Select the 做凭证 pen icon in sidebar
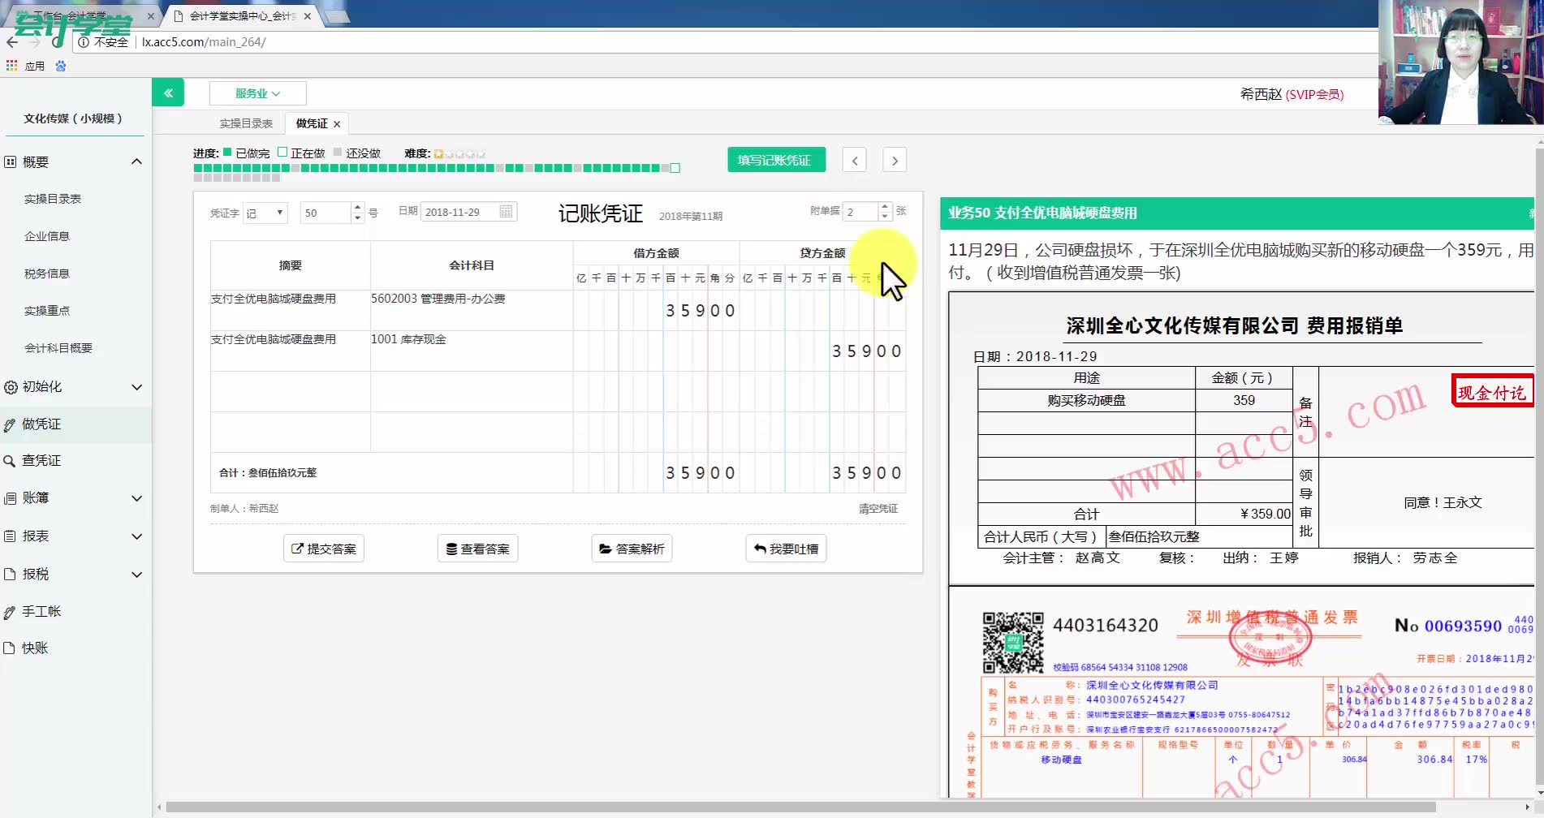The image size is (1544, 818). tap(10, 424)
